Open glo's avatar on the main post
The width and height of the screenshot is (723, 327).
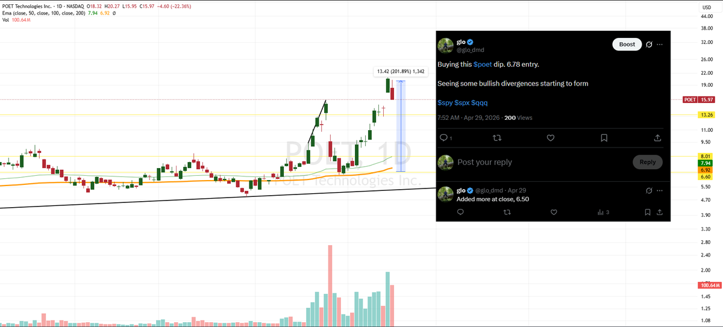pyautogui.click(x=445, y=46)
